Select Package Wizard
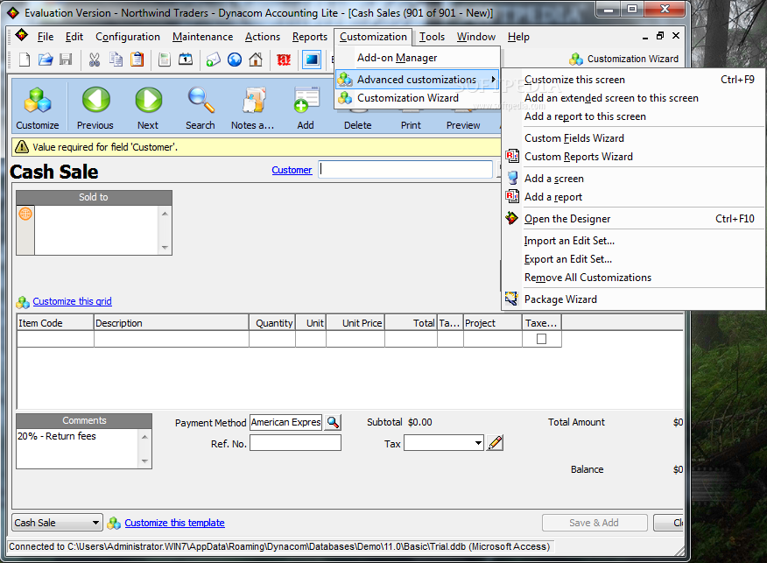Viewport: 767px width, 563px height. (633, 299)
